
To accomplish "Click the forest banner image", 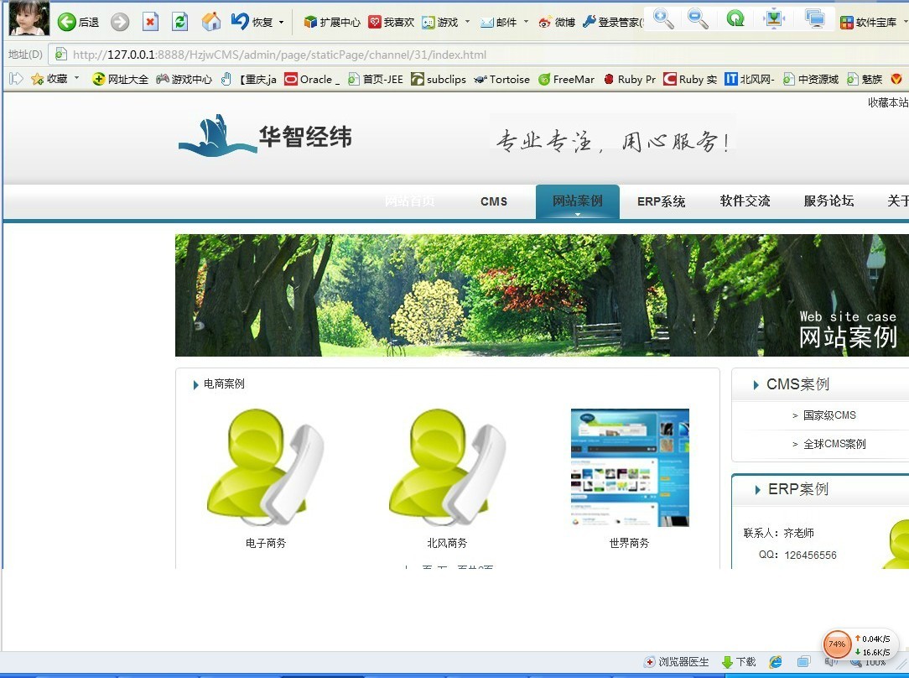I will click(542, 295).
